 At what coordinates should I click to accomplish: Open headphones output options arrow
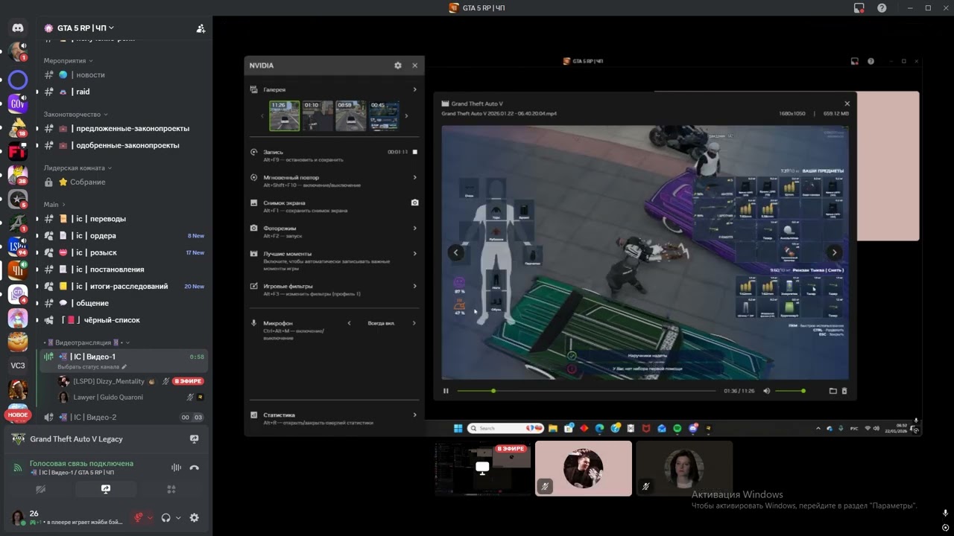pos(178,517)
